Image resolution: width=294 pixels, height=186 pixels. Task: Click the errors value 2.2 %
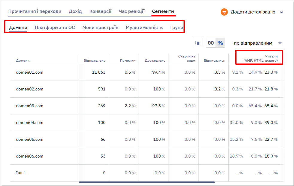130,106
